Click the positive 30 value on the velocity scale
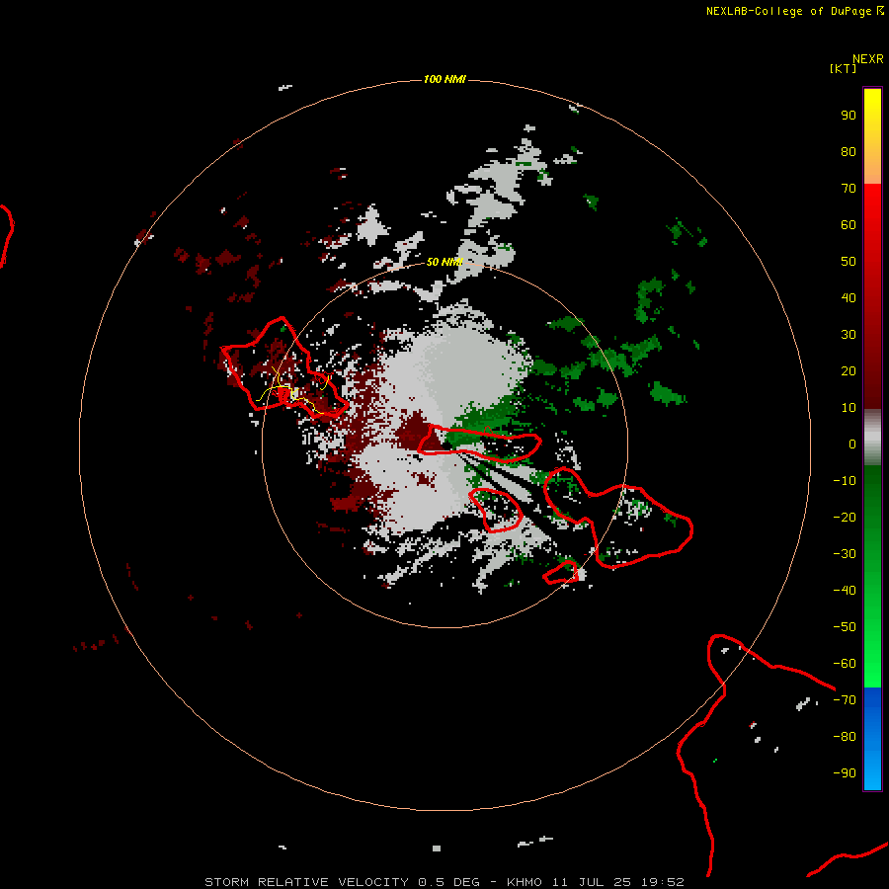The width and height of the screenshot is (889, 889). [x=849, y=335]
